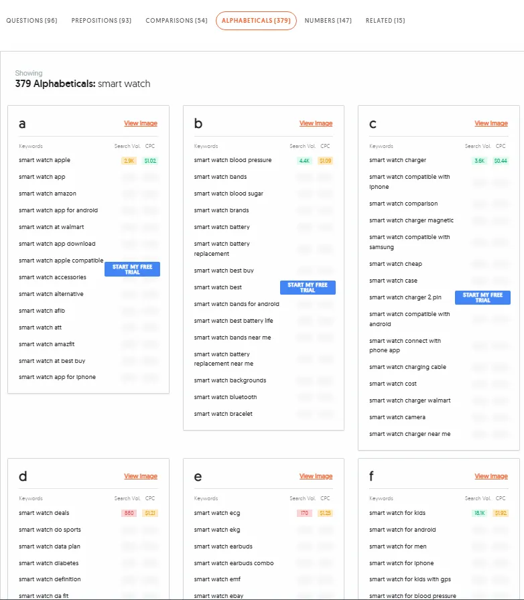
Task: Open the Prepositions (93) tab
Action: 101,21
